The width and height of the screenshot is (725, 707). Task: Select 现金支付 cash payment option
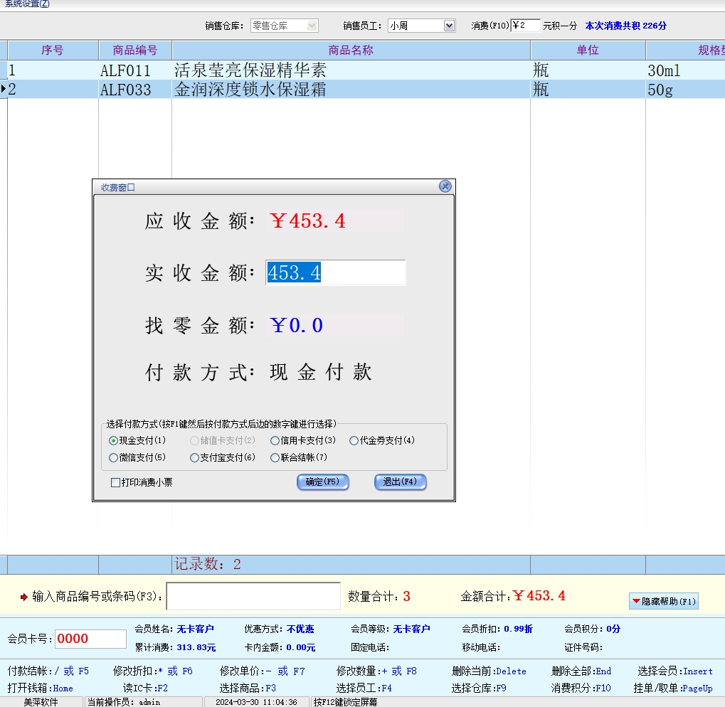114,441
